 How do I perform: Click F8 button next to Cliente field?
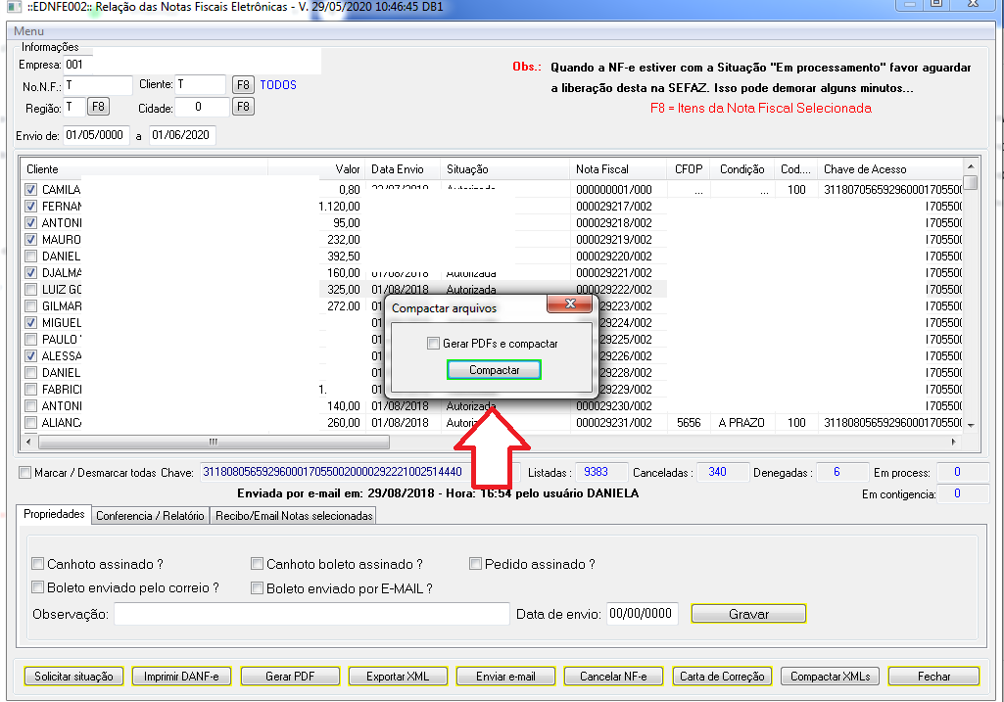243,85
